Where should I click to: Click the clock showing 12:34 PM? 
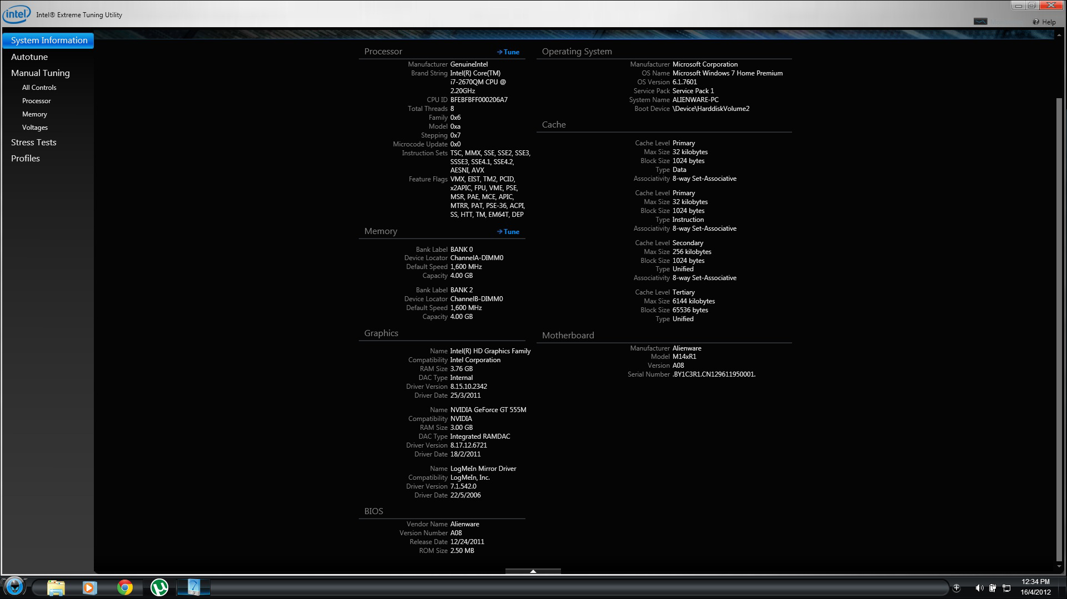click(1035, 582)
